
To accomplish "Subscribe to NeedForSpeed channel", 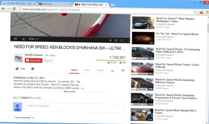I will pyautogui.click(x=34, y=61).
